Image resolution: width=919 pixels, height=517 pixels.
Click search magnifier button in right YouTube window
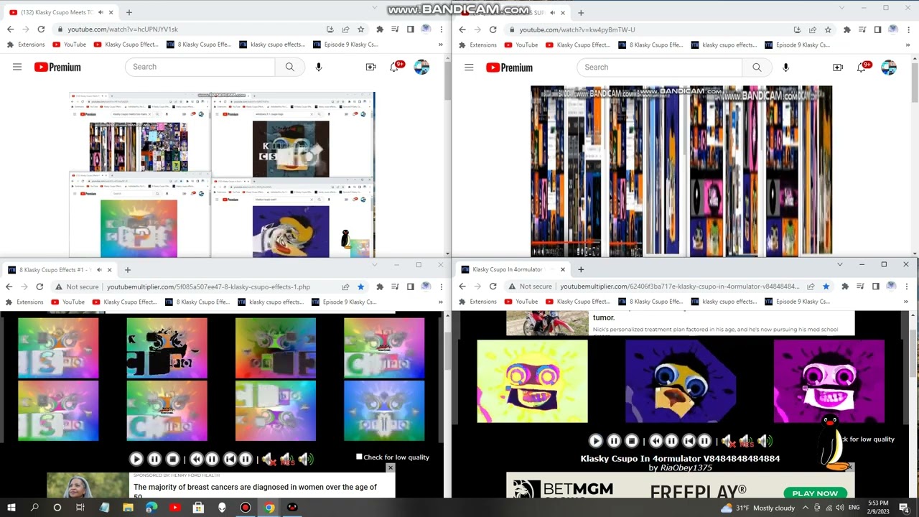[x=757, y=67]
